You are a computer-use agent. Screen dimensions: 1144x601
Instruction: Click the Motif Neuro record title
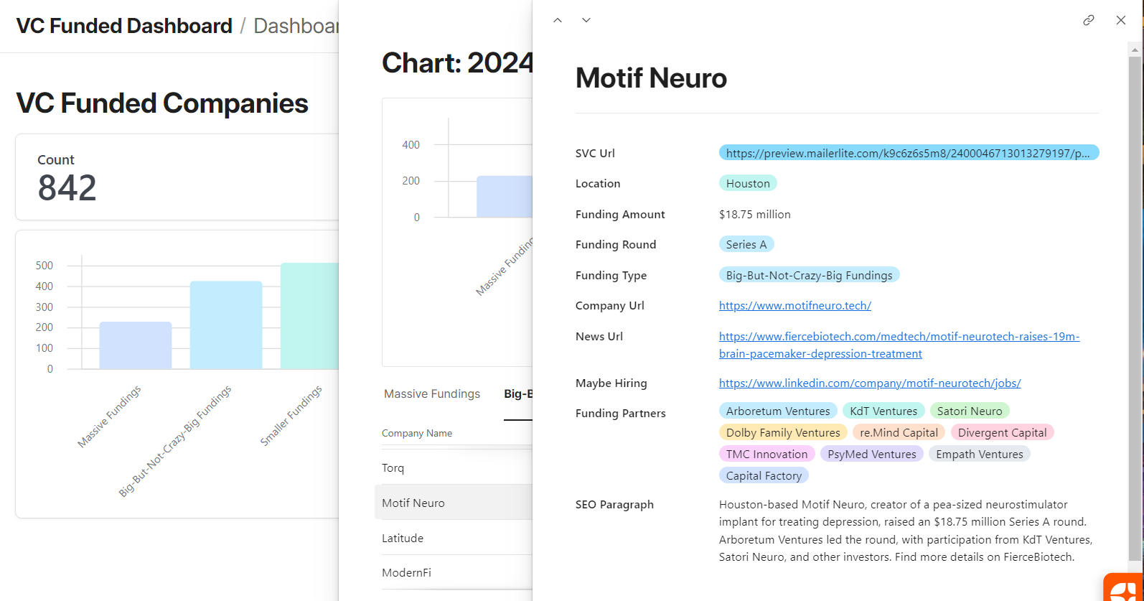(x=651, y=78)
